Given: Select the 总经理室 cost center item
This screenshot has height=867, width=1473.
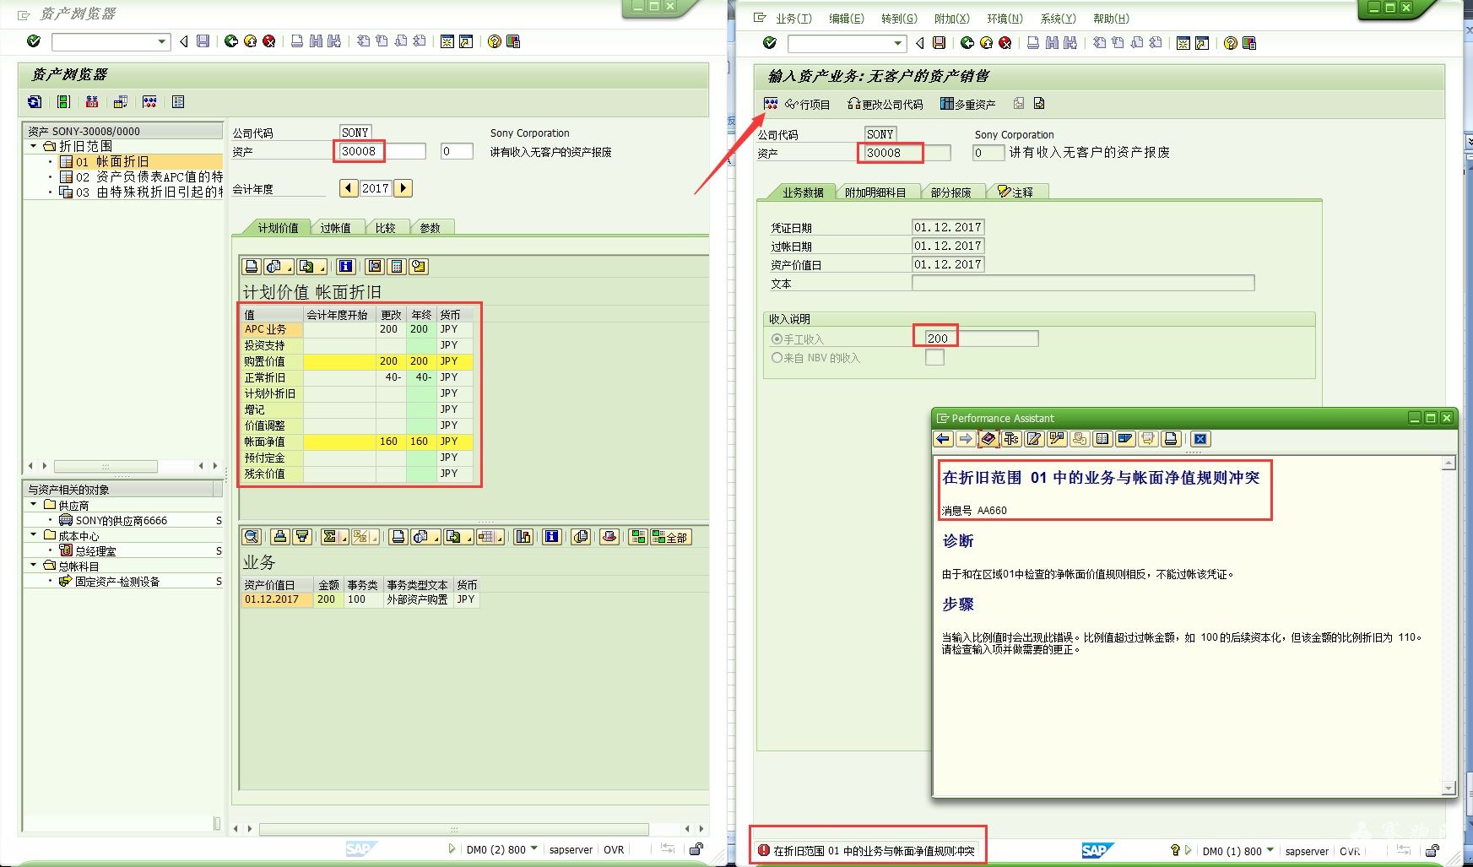Looking at the screenshot, I should [88, 550].
